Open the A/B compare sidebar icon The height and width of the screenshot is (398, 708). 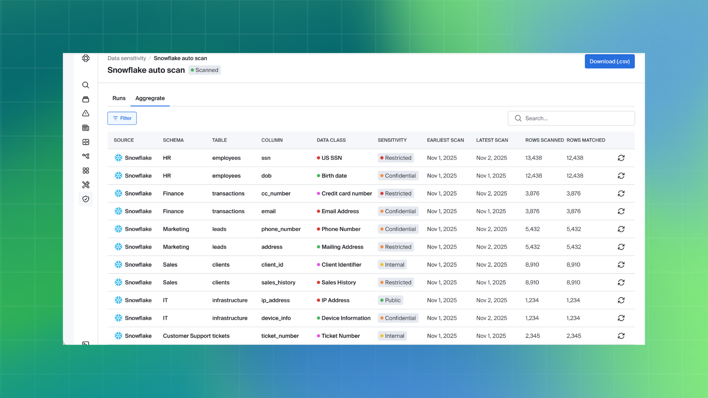(x=86, y=142)
